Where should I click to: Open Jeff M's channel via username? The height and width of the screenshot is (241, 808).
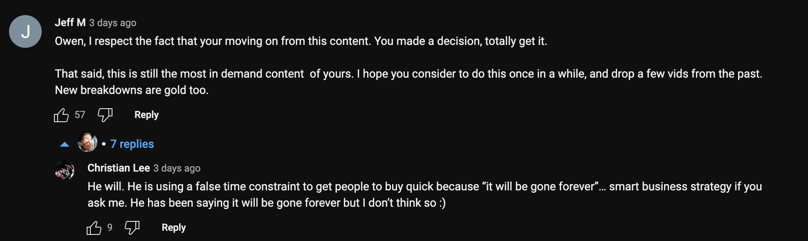point(70,22)
